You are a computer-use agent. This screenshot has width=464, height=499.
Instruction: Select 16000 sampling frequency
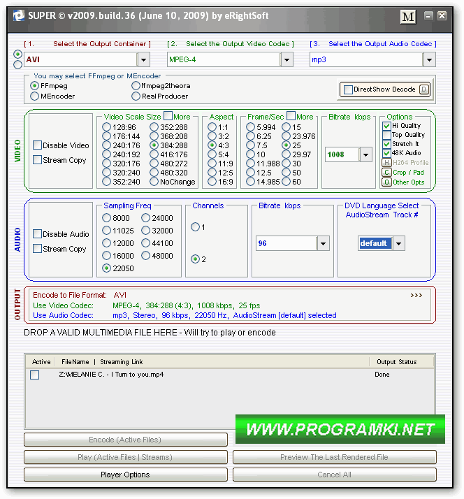coord(106,256)
